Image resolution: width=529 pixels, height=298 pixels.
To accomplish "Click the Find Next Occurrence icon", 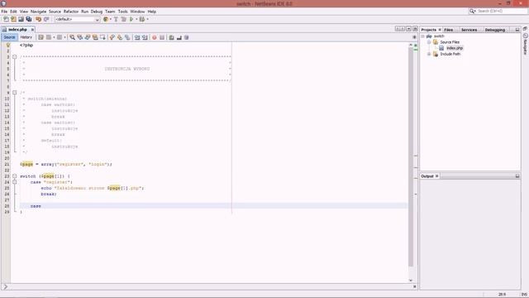I will 88,37.
